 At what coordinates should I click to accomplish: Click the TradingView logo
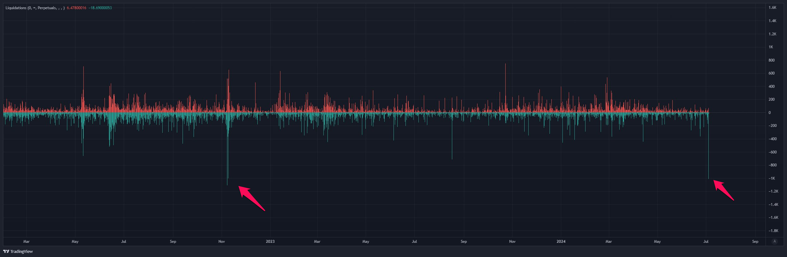coord(18,251)
